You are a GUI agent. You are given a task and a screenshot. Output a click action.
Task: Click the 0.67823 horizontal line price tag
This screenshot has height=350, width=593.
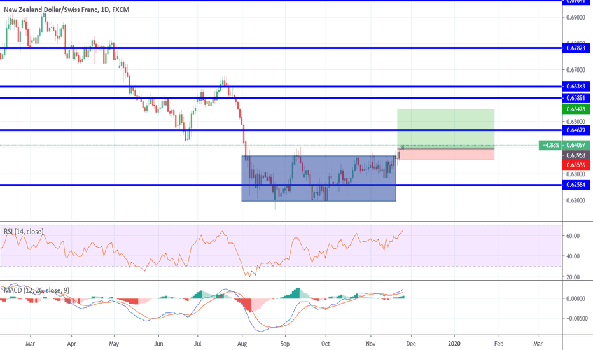576,48
